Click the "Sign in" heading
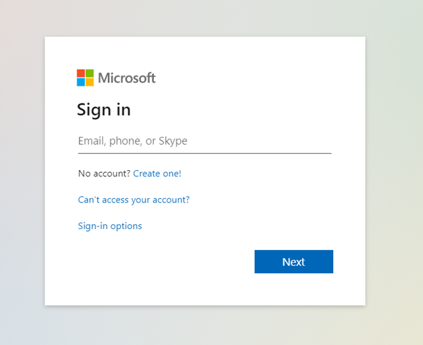The width and height of the screenshot is (423, 345). point(104,110)
